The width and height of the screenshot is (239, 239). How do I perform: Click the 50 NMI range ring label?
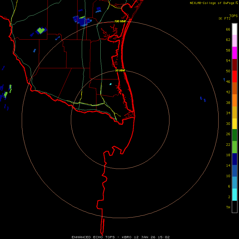(x=120, y=70)
